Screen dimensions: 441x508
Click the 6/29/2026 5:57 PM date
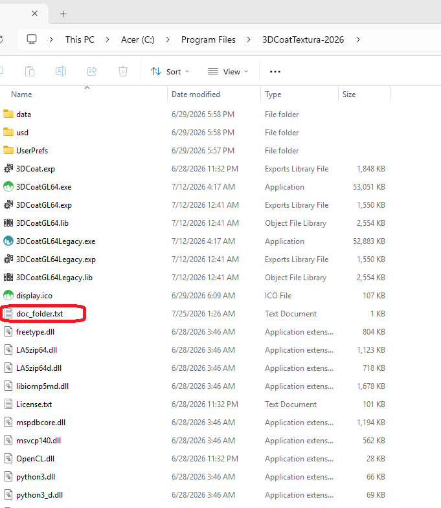[x=203, y=151]
